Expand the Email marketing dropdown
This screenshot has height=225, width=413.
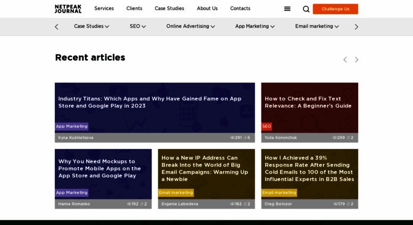pyautogui.click(x=317, y=27)
